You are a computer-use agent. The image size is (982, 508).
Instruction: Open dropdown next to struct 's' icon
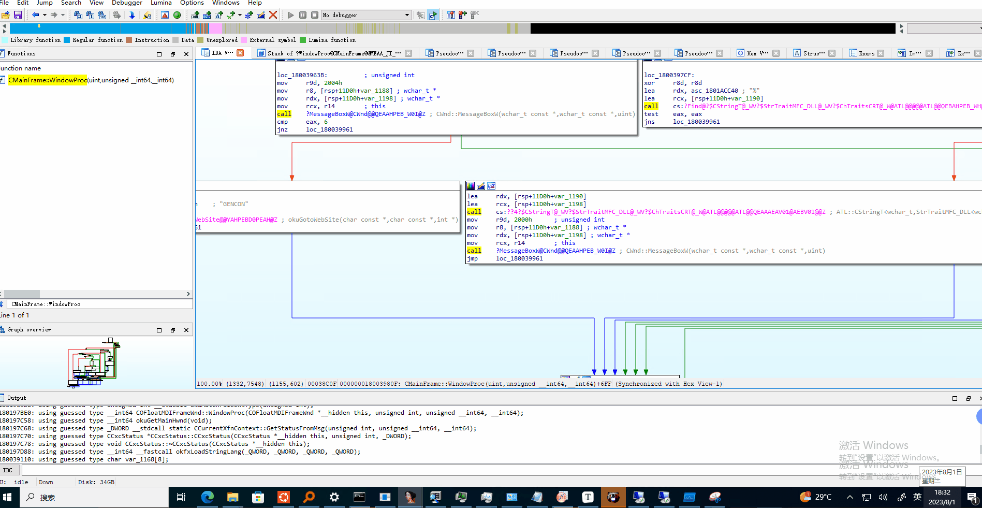[x=240, y=15]
